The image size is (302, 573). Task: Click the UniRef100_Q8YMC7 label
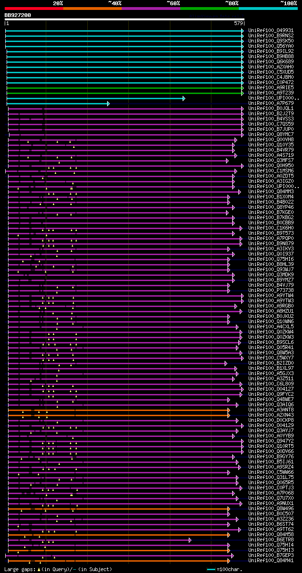coord(271,134)
